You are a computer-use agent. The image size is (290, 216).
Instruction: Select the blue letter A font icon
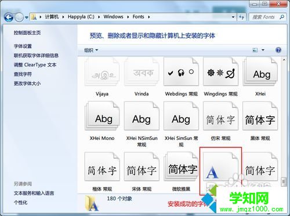point(220,167)
